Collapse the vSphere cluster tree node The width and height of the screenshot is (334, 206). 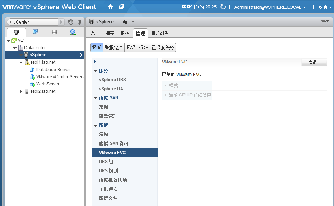[21, 55]
